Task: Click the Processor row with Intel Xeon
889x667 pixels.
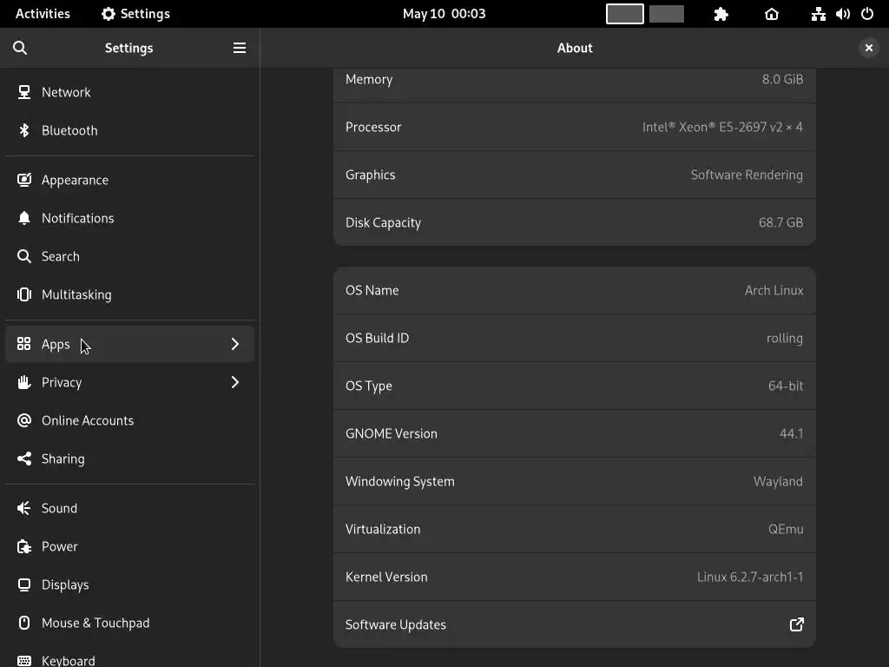Action: pos(575,127)
